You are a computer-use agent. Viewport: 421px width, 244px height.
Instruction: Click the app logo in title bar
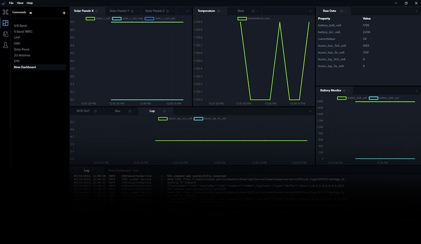point(3,3)
